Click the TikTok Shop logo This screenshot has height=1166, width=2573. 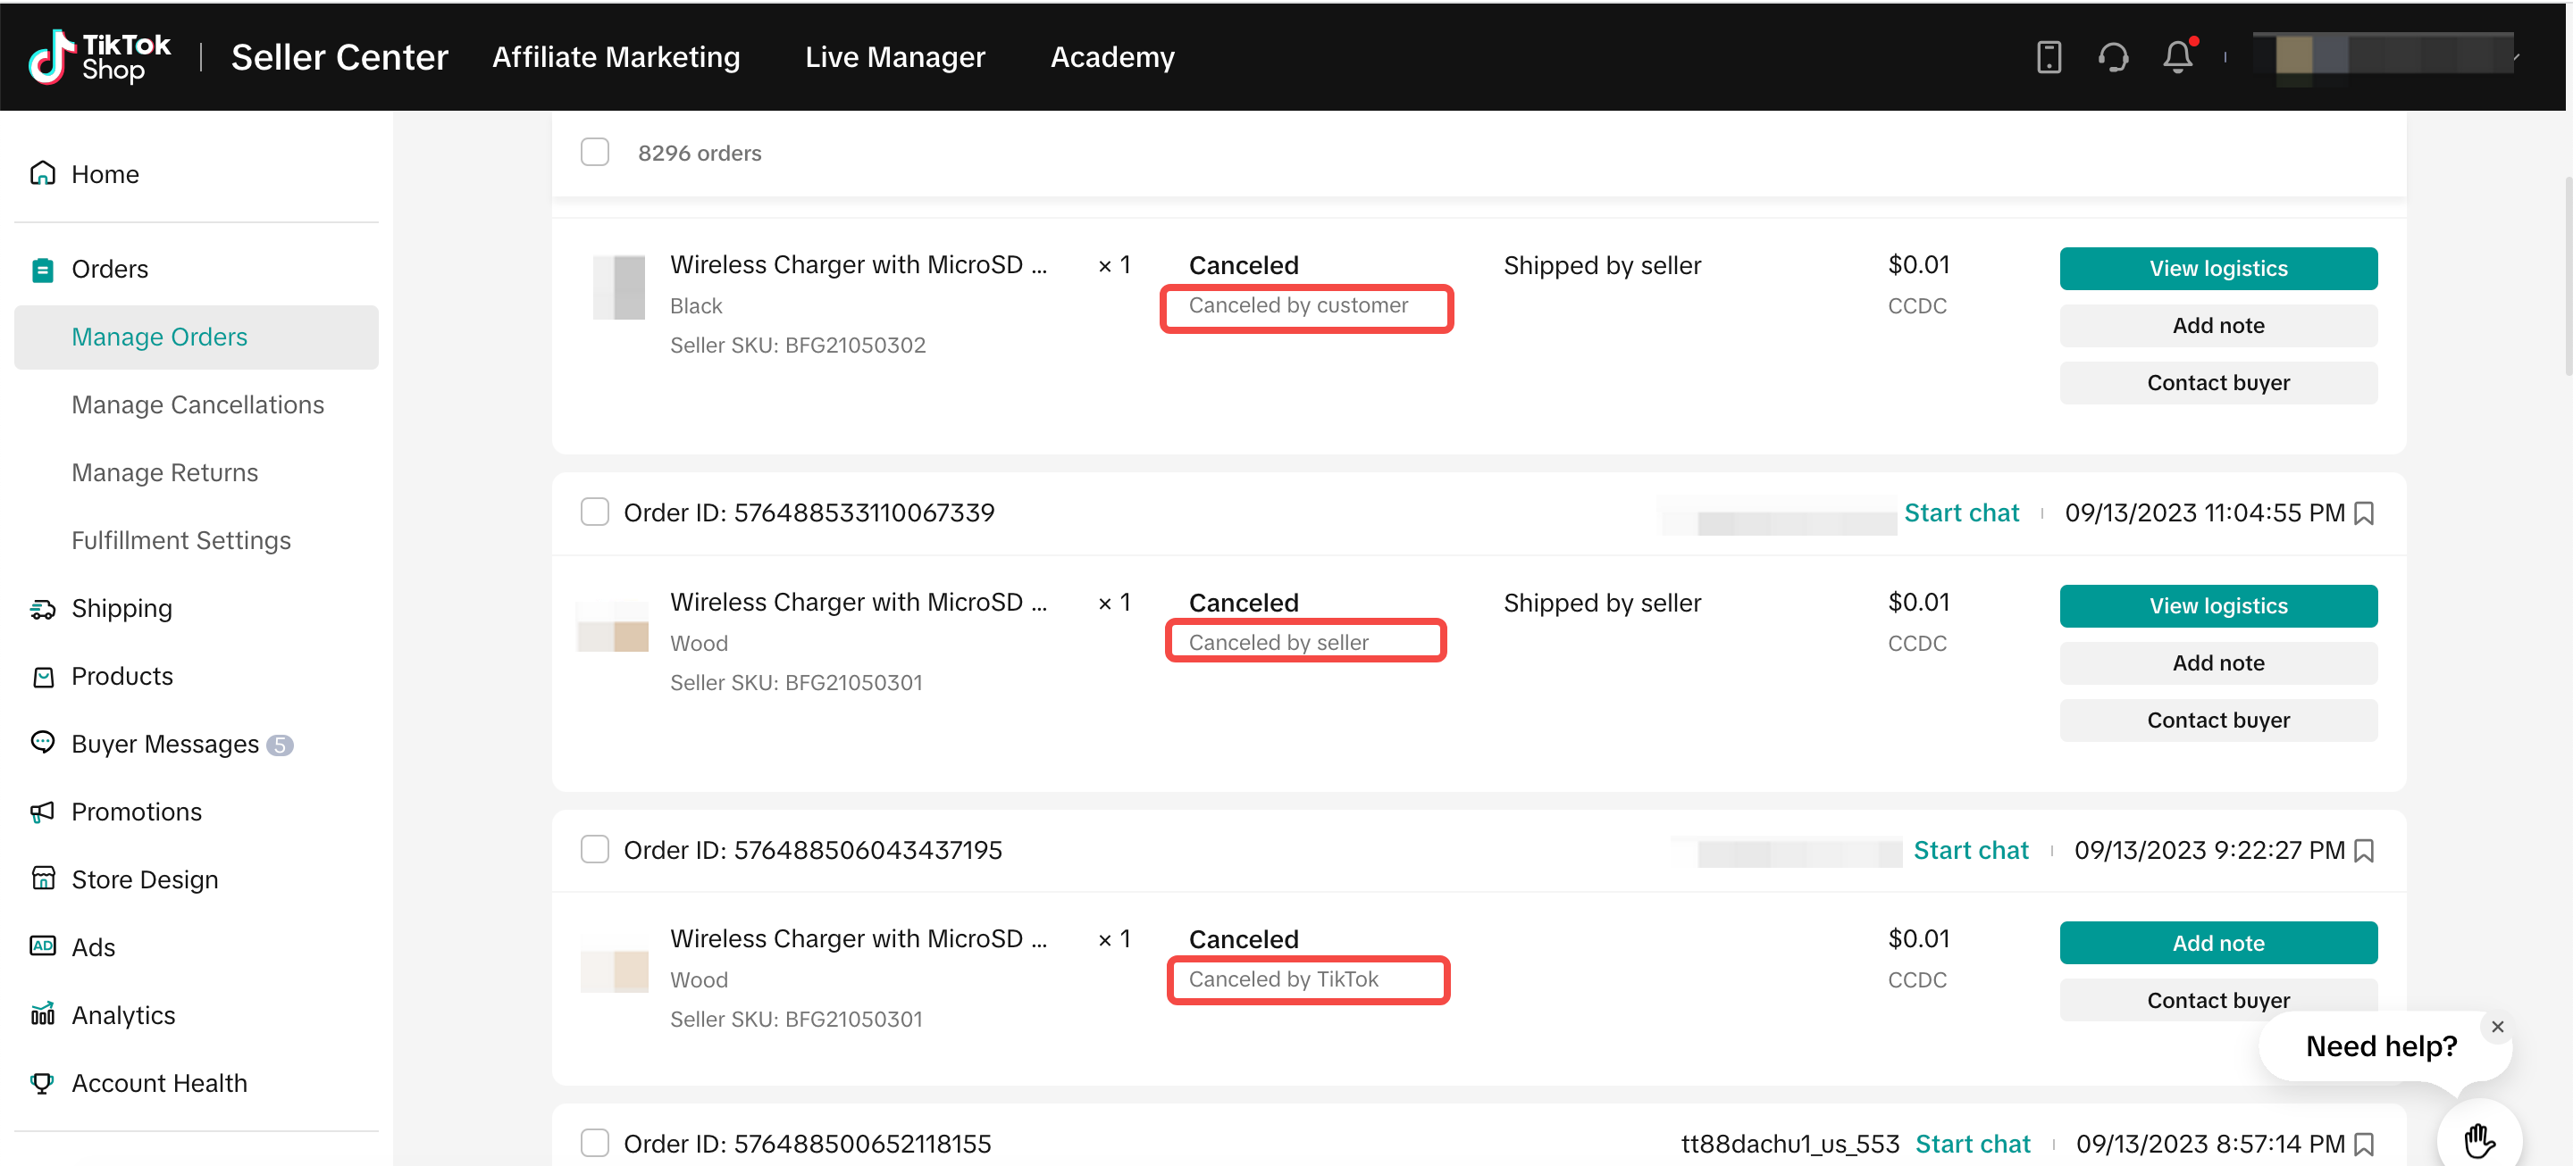[x=100, y=57]
